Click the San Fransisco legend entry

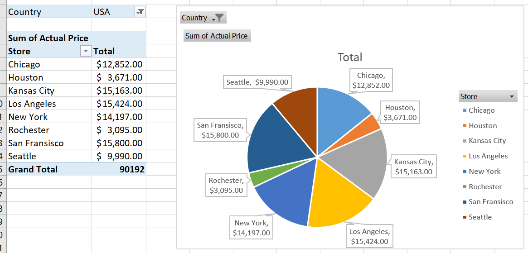pos(488,202)
